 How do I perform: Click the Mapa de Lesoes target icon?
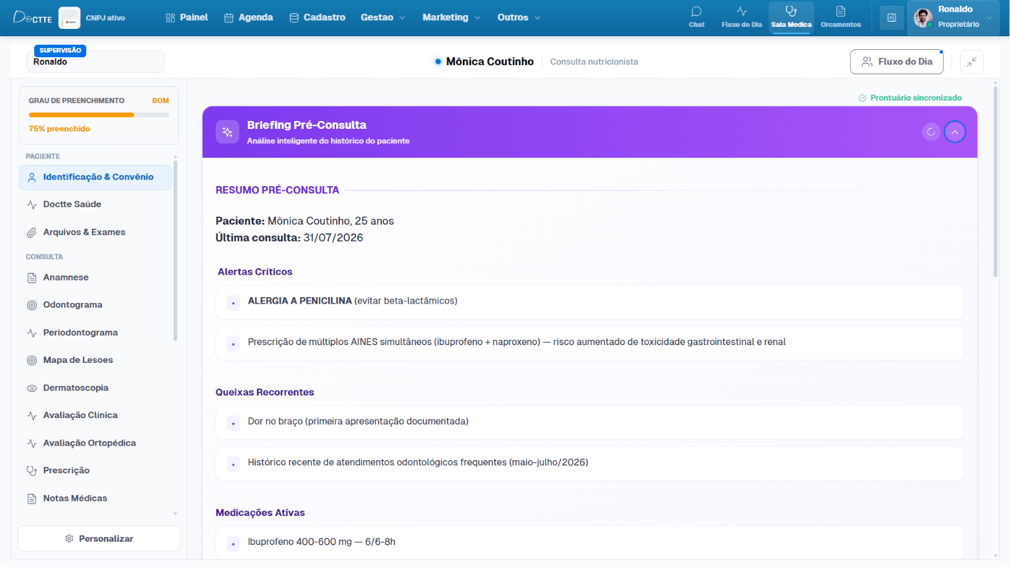tap(32, 360)
